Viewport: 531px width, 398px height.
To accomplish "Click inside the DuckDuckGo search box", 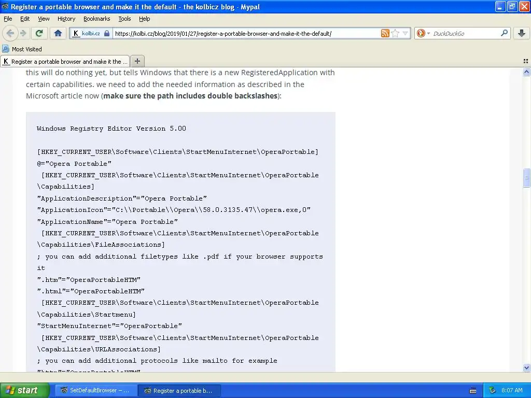I will (466, 33).
